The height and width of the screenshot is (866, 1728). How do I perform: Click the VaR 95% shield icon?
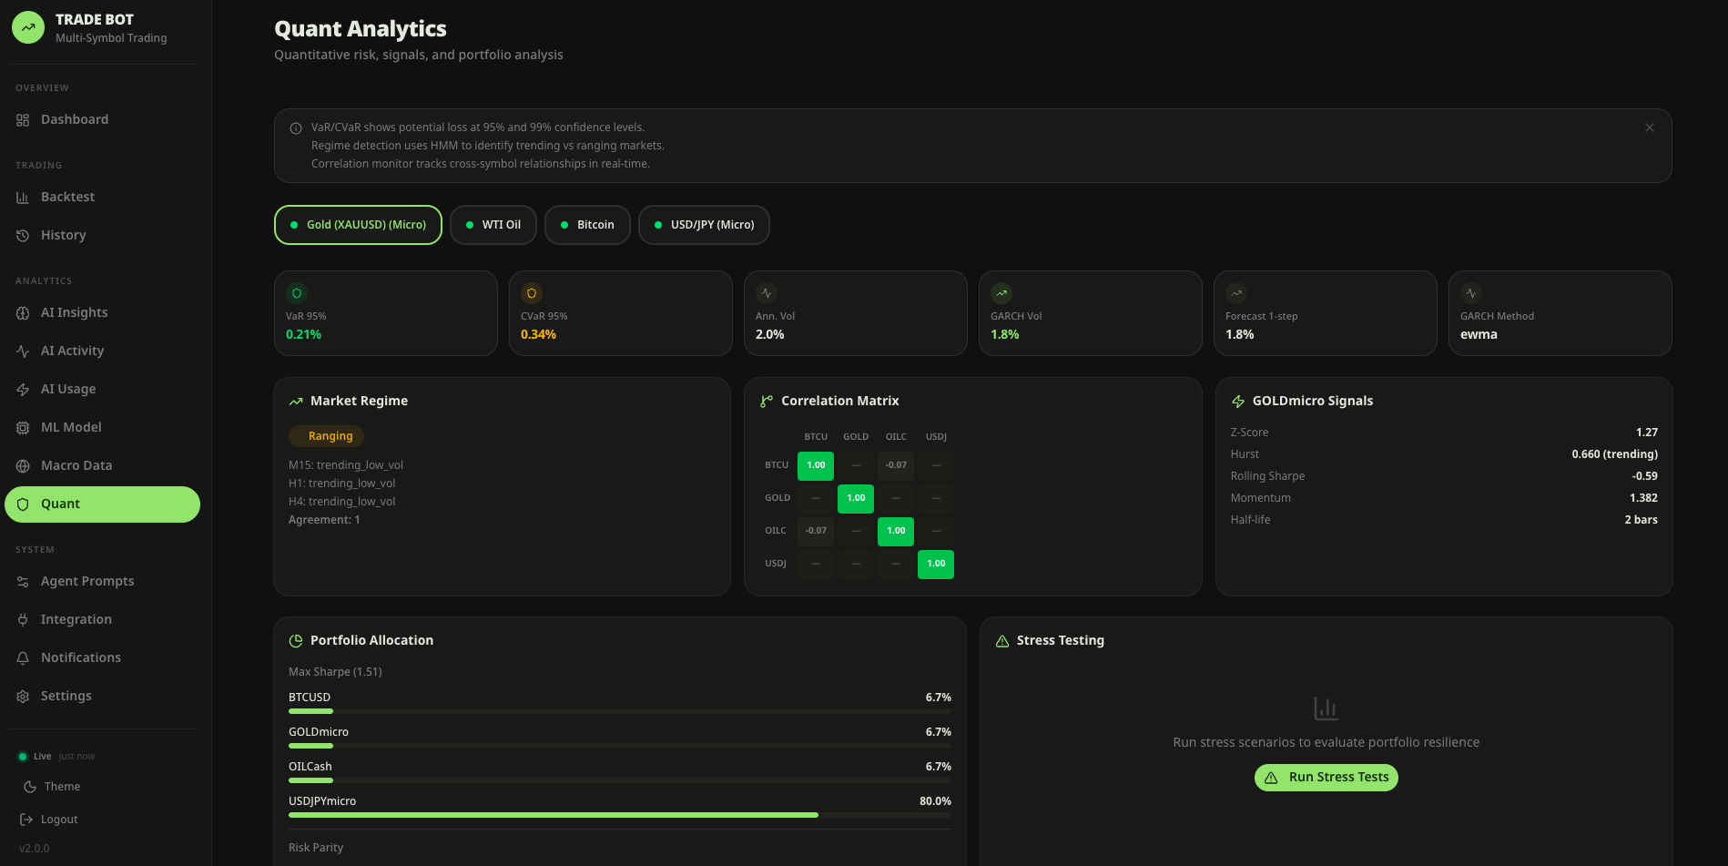click(x=297, y=293)
